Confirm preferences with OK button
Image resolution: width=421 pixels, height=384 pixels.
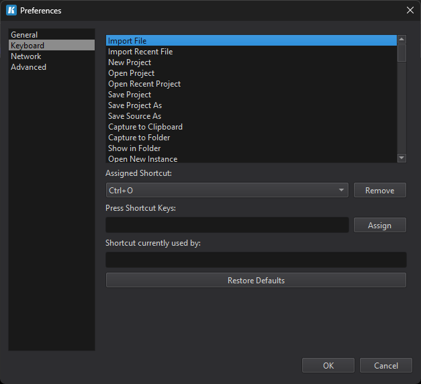tap(328, 366)
